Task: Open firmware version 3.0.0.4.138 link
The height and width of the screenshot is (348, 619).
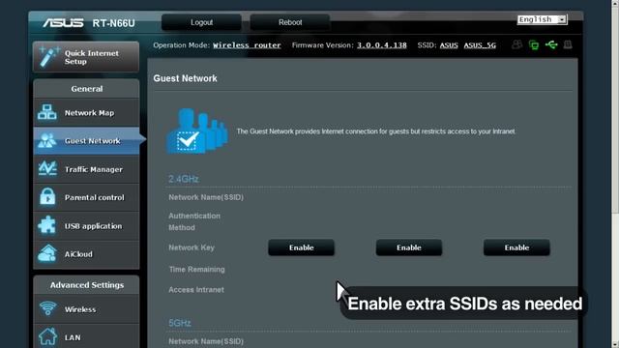Action: pos(382,45)
